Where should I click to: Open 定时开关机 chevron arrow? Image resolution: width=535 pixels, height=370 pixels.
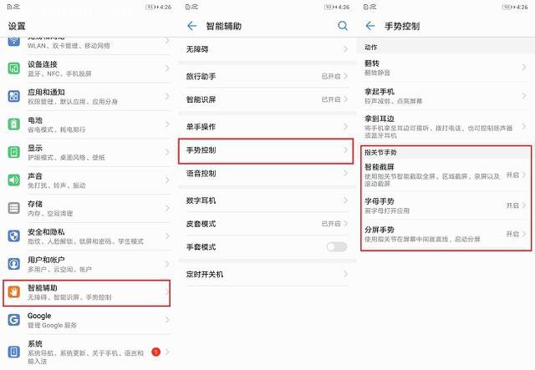point(345,274)
